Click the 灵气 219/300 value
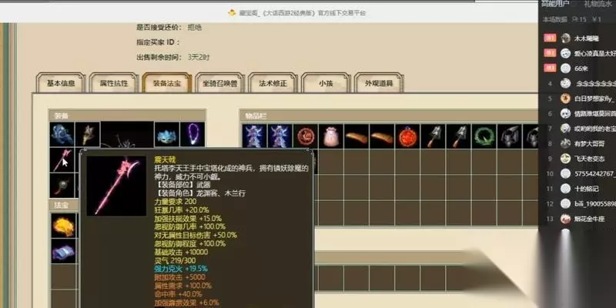This screenshot has width=616, height=308. click(x=175, y=260)
